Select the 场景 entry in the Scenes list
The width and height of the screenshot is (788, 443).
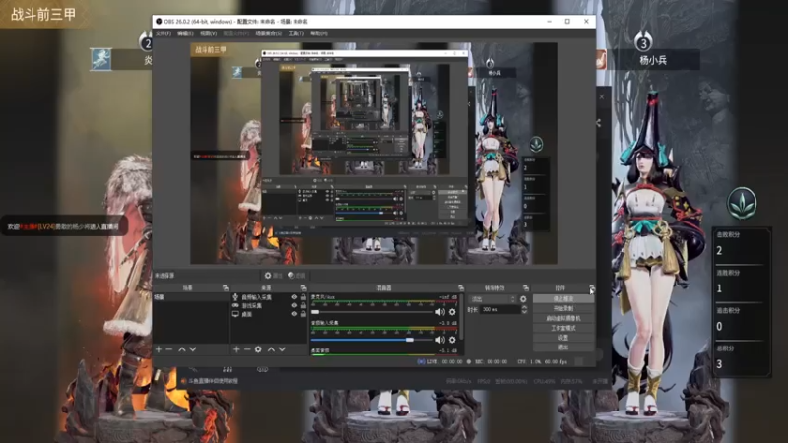(x=190, y=297)
